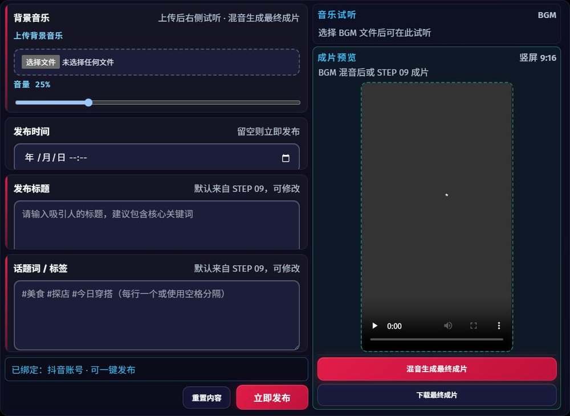Click the 发布标题 section heading

tap(31, 188)
